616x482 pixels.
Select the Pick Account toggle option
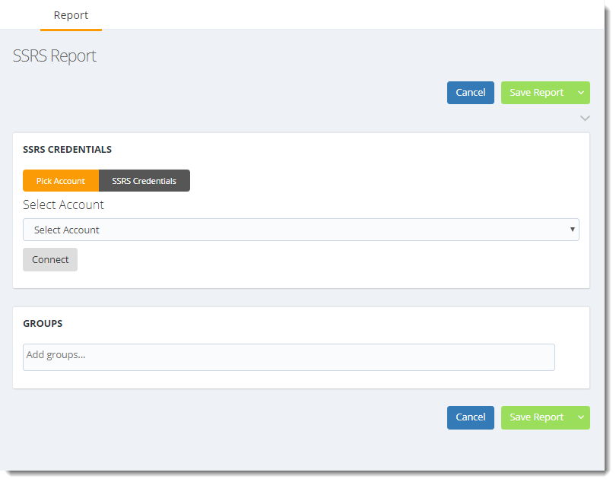[61, 181]
